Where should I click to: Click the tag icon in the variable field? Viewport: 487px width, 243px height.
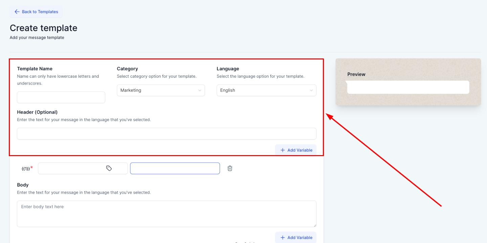pyautogui.click(x=109, y=168)
